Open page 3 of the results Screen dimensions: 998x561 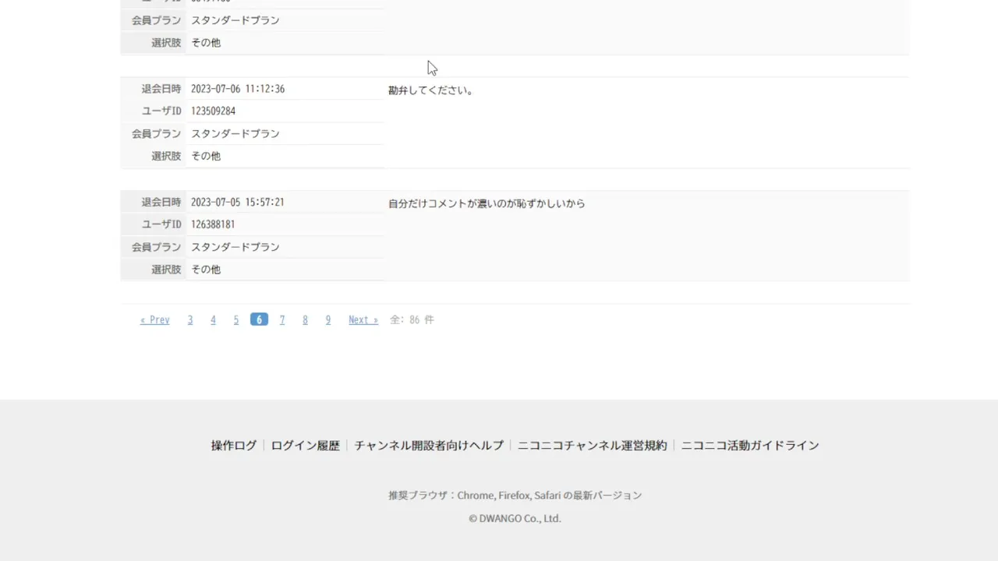pyautogui.click(x=190, y=320)
